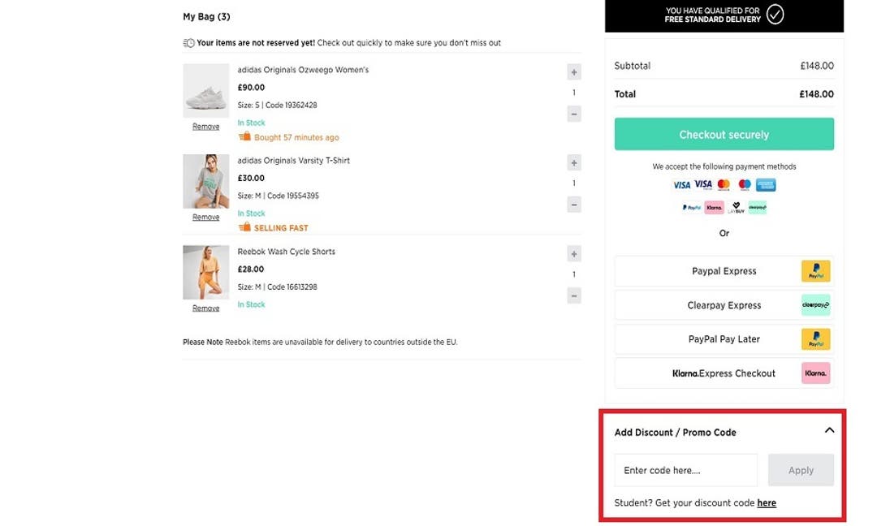Click Apply to submit the promo code

click(801, 469)
